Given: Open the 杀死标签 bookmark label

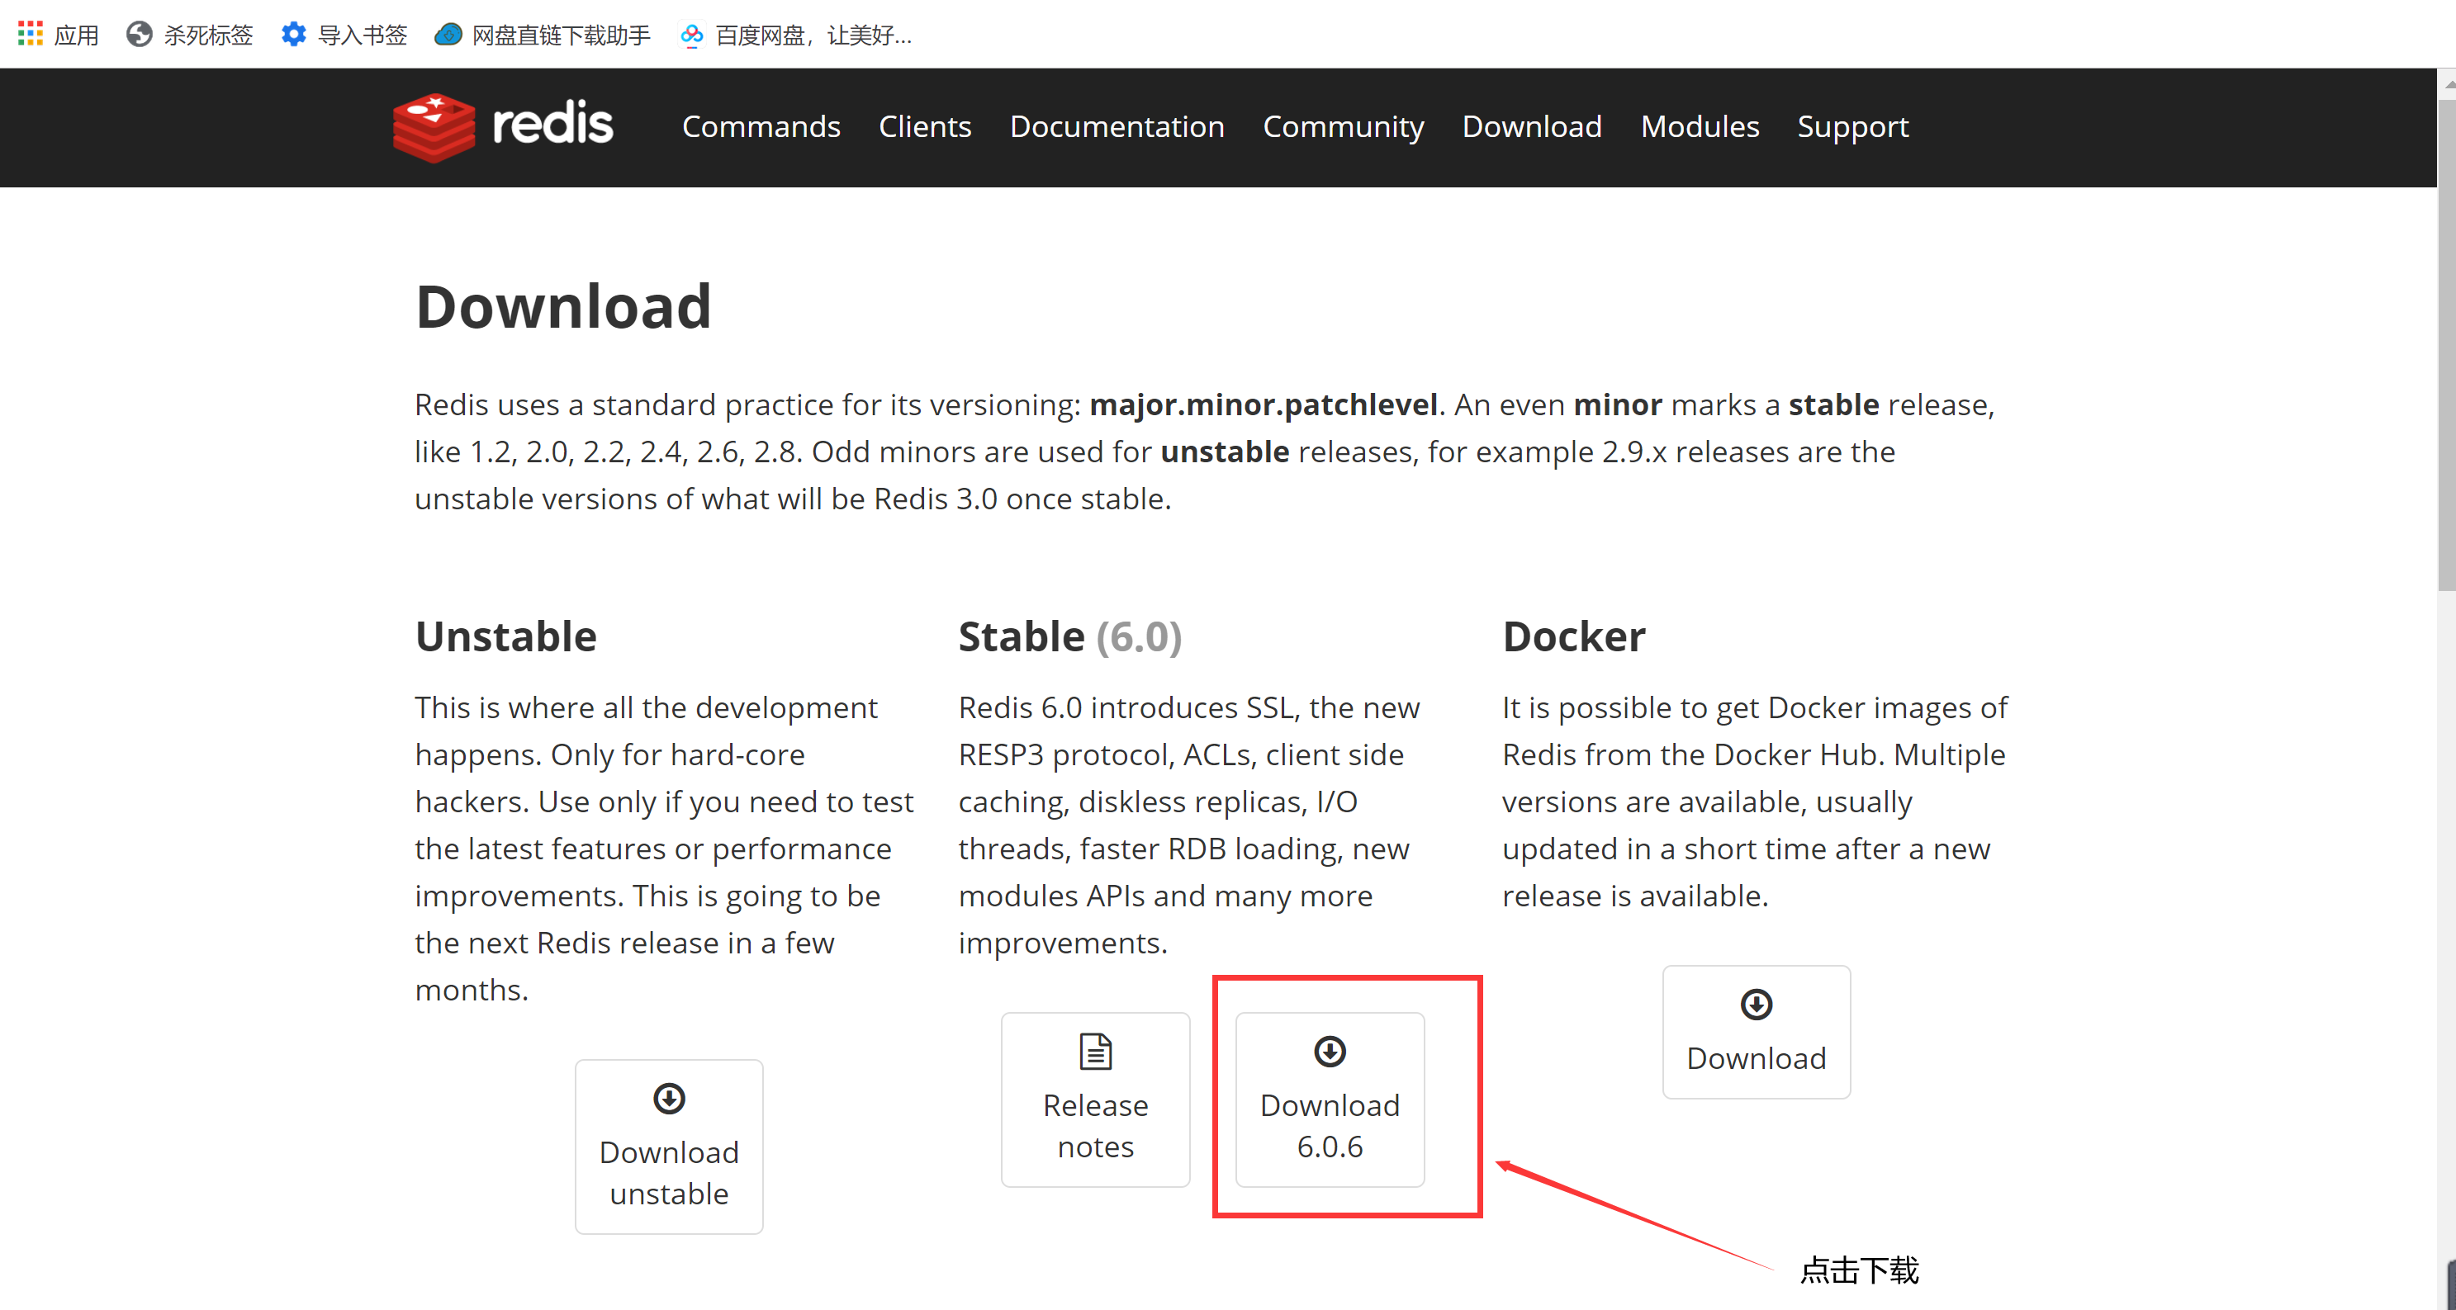Looking at the screenshot, I should (x=208, y=35).
